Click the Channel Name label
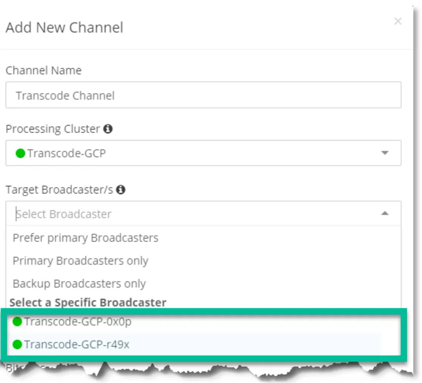 43,70
